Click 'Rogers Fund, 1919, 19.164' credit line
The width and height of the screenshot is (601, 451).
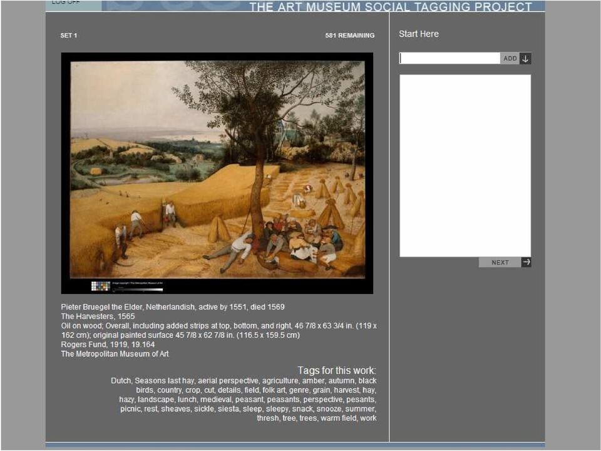pos(108,344)
